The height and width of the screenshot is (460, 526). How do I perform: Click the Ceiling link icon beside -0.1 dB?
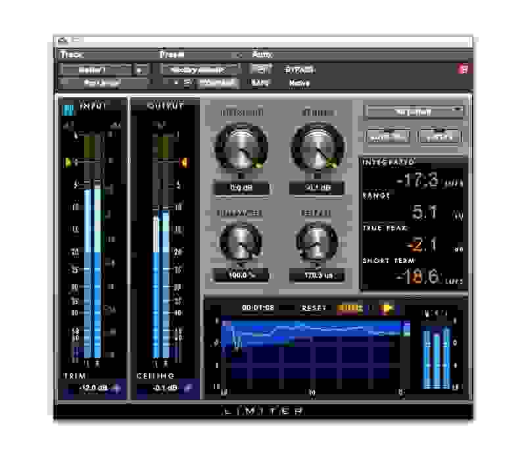[x=188, y=389]
